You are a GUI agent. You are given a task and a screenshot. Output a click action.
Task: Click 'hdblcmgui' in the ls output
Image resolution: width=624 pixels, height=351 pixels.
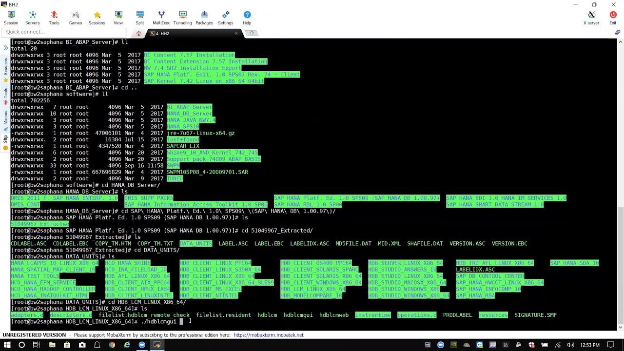(x=298, y=315)
